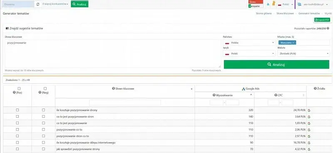This screenshot has height=153, width=333.
Task: Check Neg box for 'co to jest pozycjonowanie' row
Action: click(x=44, y=123)
